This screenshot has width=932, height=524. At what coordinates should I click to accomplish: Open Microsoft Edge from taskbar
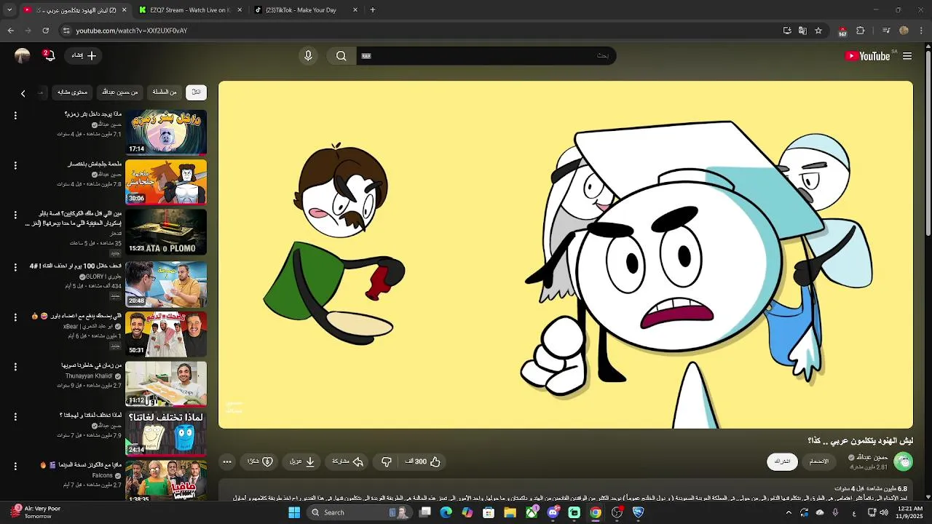click(446, 512)
